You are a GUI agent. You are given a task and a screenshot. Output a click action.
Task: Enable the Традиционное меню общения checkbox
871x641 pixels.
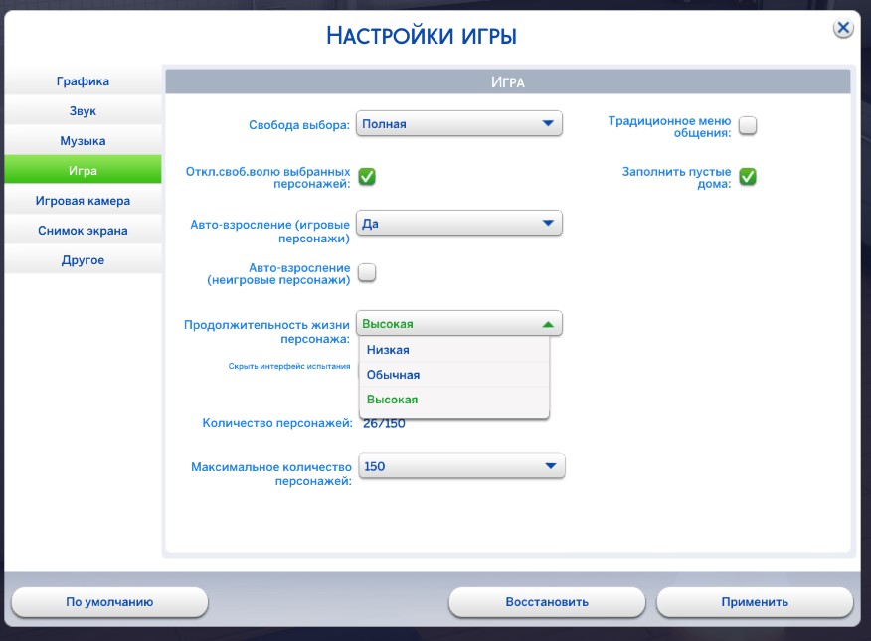coord(747,125)
